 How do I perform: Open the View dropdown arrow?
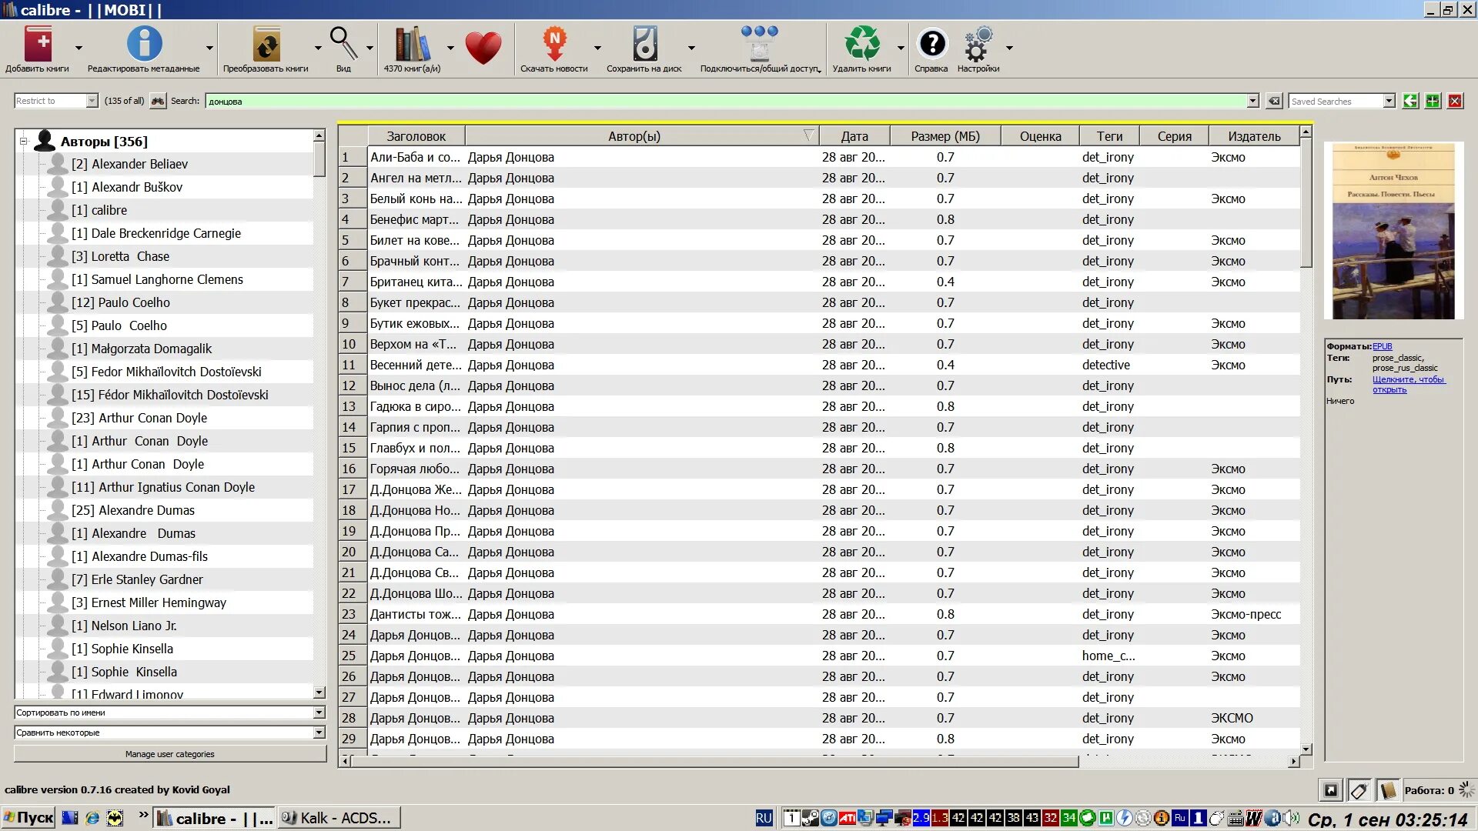(x=369, y=48)
